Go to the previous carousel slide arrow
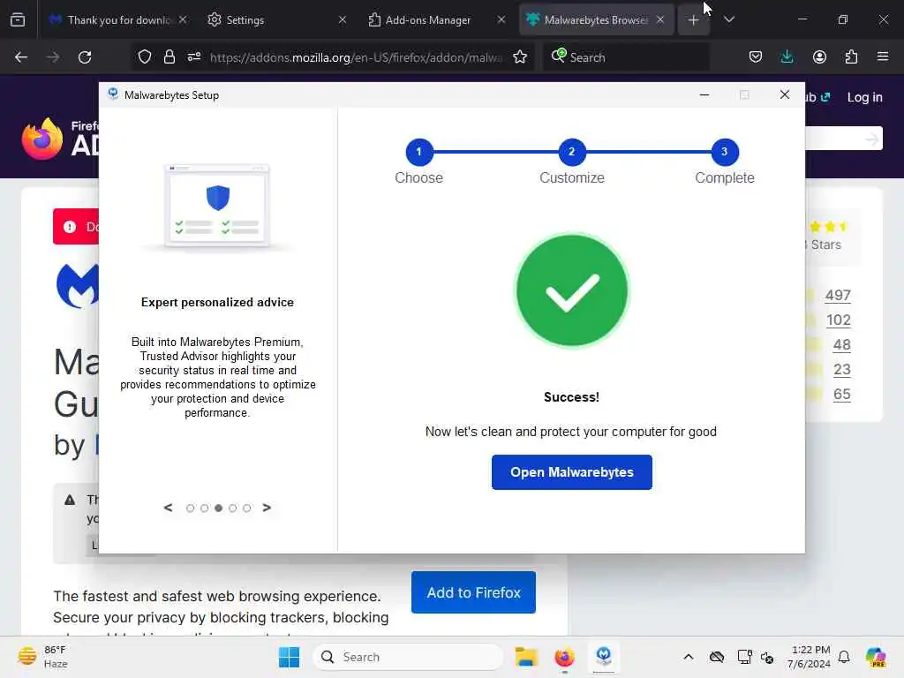Viewport: 904px width, 678px height. [168, 508]
